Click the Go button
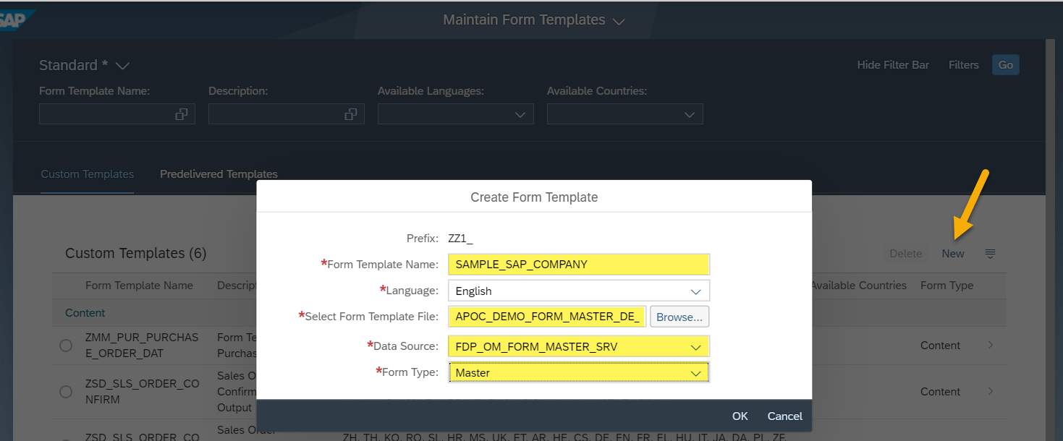The width and height of the screenshot is (1063, 441). point(1006,65)
